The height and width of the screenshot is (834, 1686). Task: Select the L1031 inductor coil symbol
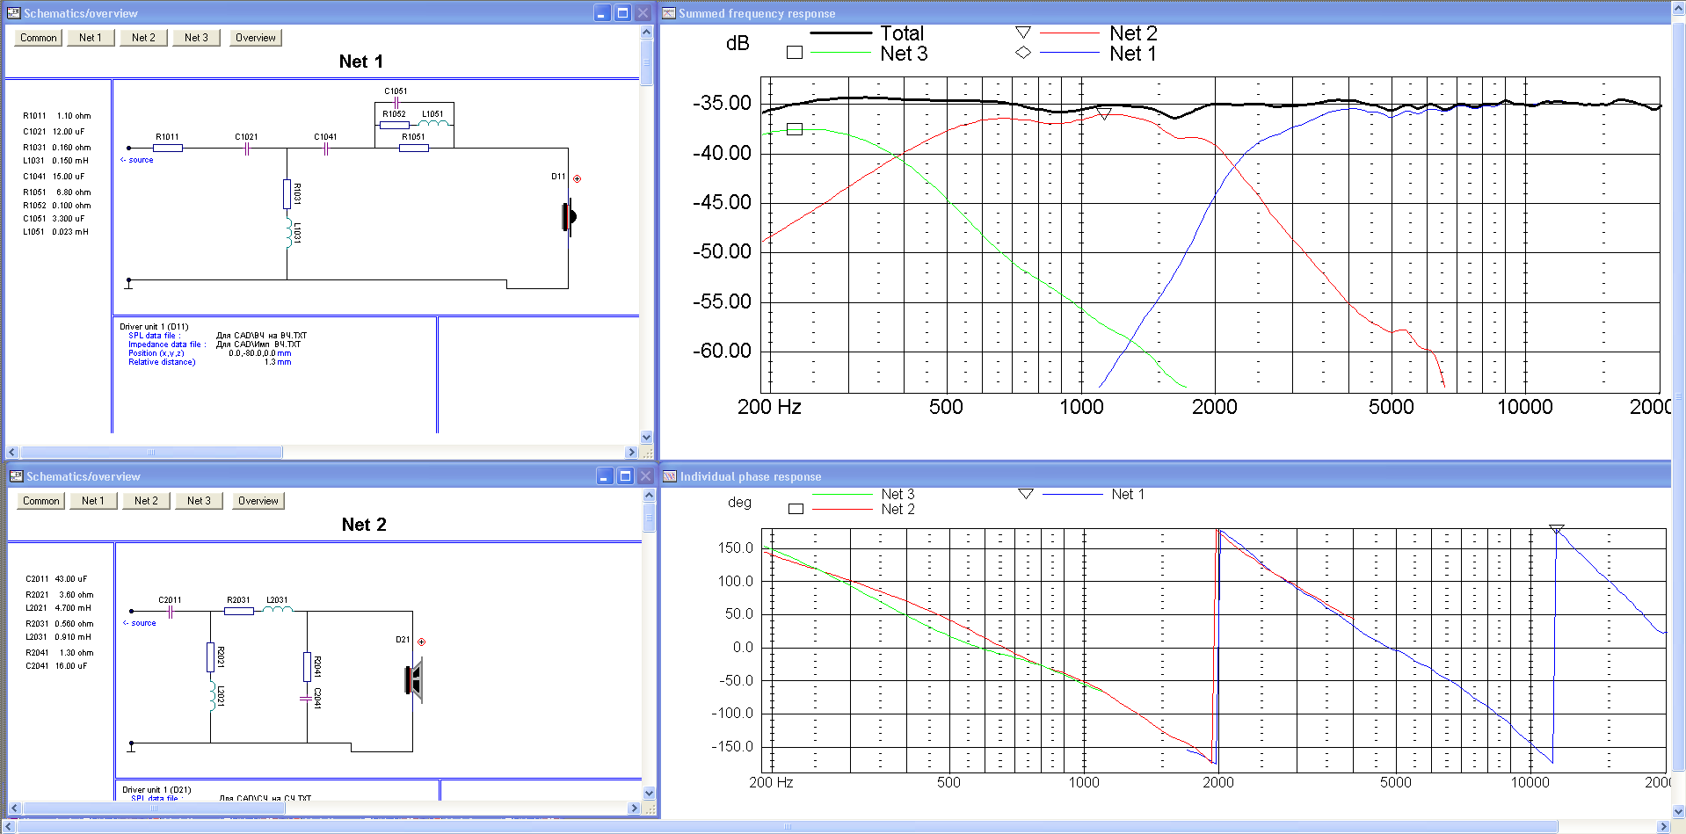pos(287,234)
